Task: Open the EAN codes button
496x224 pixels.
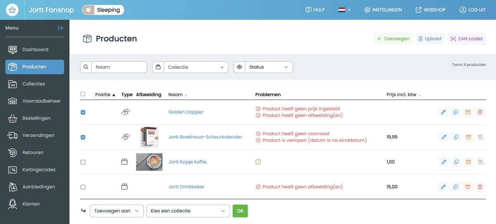Action: pyautogui.click(x=467, y=39)
